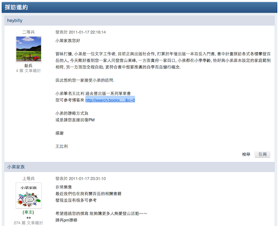279x226 pixels.
Task: Report the post with 檢舉
Action: (246, 155)
